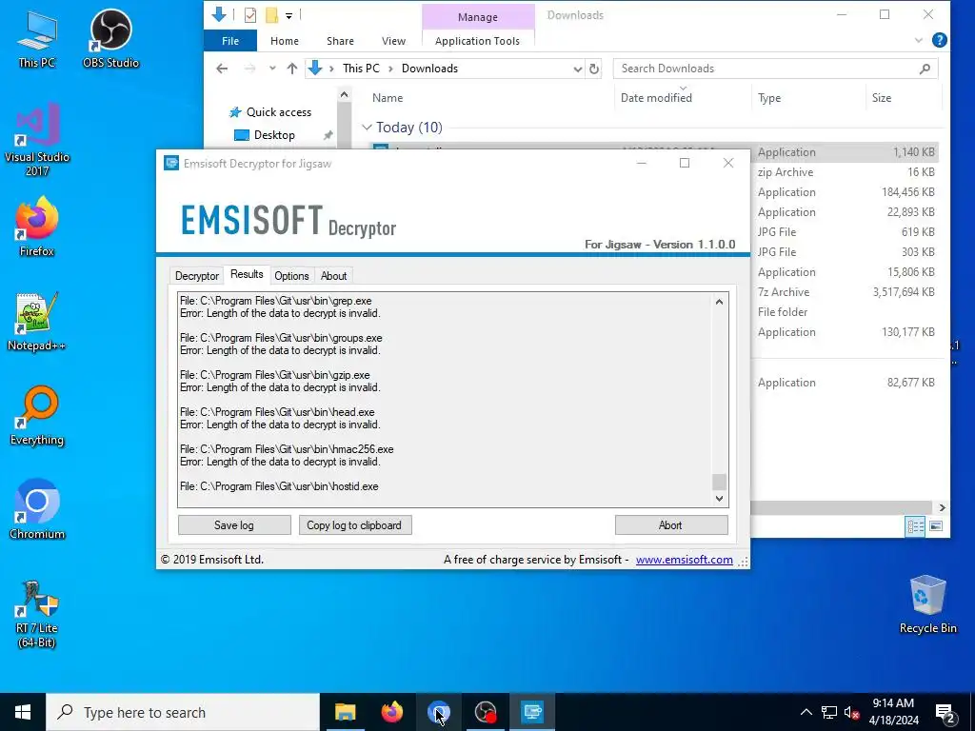
Task: Switch to Options tab in Emsisoft
Action: pyautogui.click(x=291, y=276)
